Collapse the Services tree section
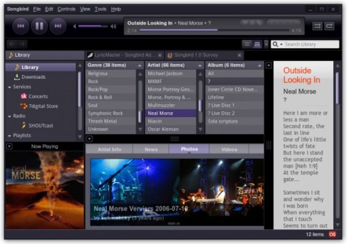The image size is (348, 244). 10,87
